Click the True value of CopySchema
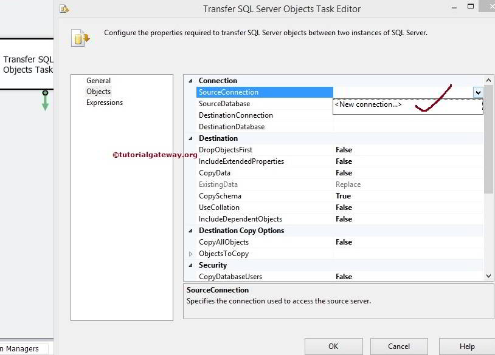This screenshot has height=355, width=495. coord(343,196)
